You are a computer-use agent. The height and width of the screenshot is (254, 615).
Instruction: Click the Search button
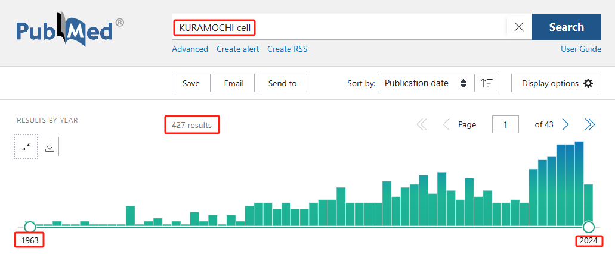tap(566, 27)
